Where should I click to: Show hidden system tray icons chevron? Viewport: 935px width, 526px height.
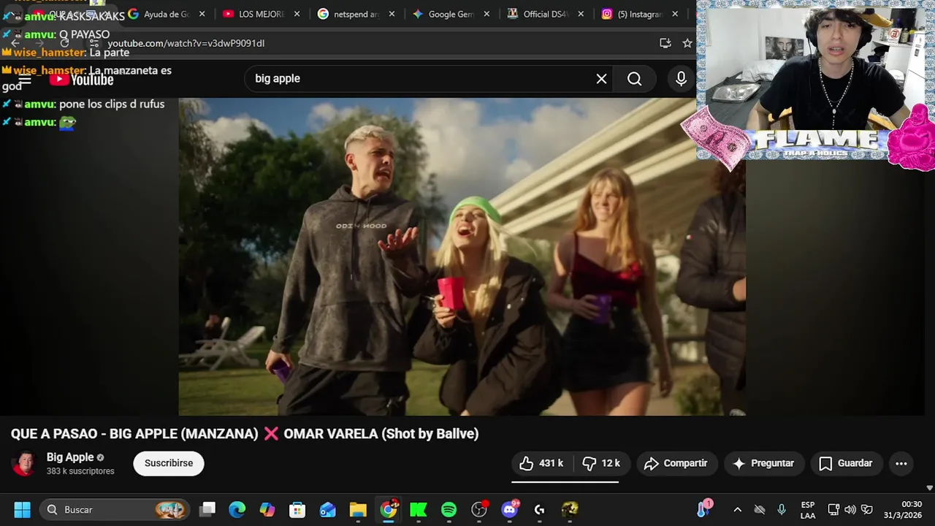(737, 510)
